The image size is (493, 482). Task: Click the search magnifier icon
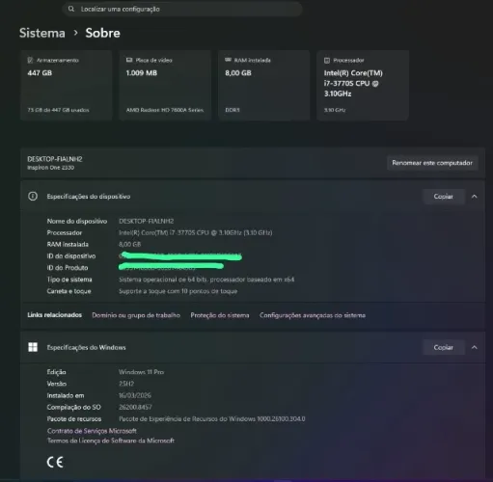coord(71,9)
